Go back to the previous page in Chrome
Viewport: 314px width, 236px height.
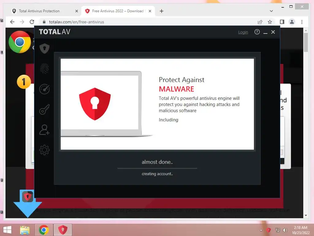[12, 22]
